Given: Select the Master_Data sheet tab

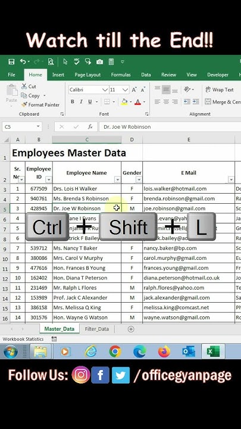Looking at the screenshot, I should coord(60,329).
